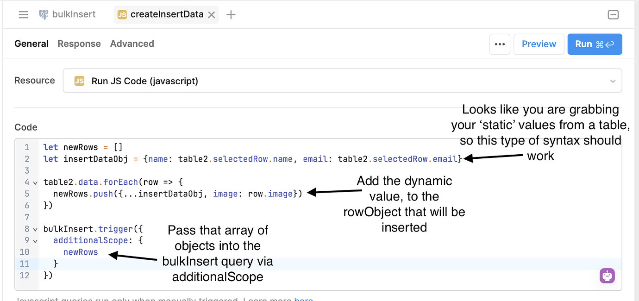Expand the Resource dropdown
The width and height of the screenshot is (639, 301).
(613, 82)
